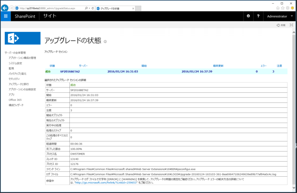Click the info icon beside the page title
This screenshot has height=193, width=297.
click(105, 41)
